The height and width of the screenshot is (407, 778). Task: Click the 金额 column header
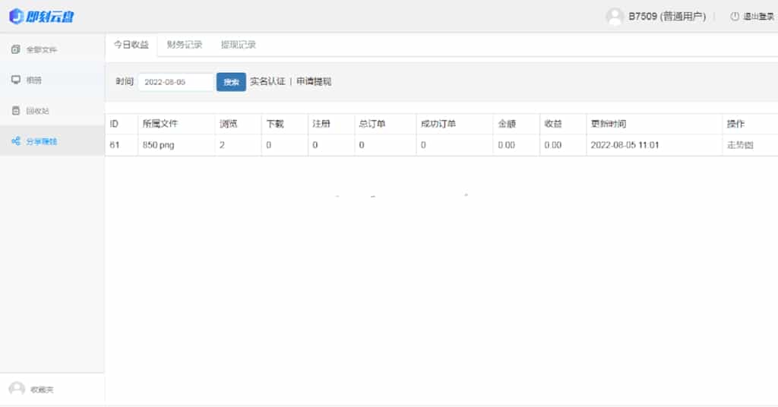tap(517, 124)
